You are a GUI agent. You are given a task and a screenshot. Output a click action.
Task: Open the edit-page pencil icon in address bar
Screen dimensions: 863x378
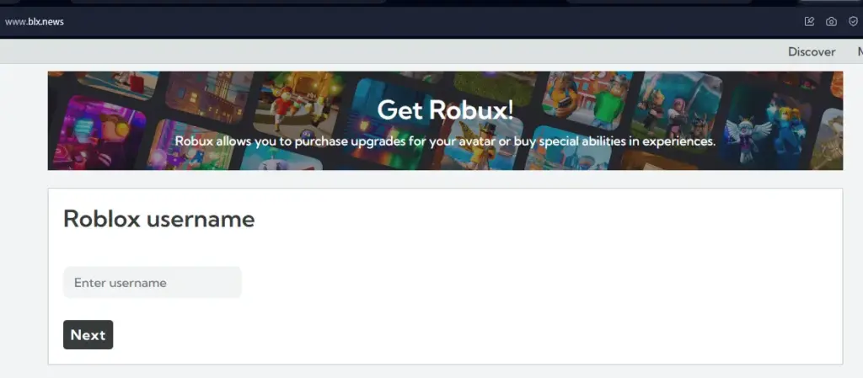pyautogui.click(x=809, y=21)
